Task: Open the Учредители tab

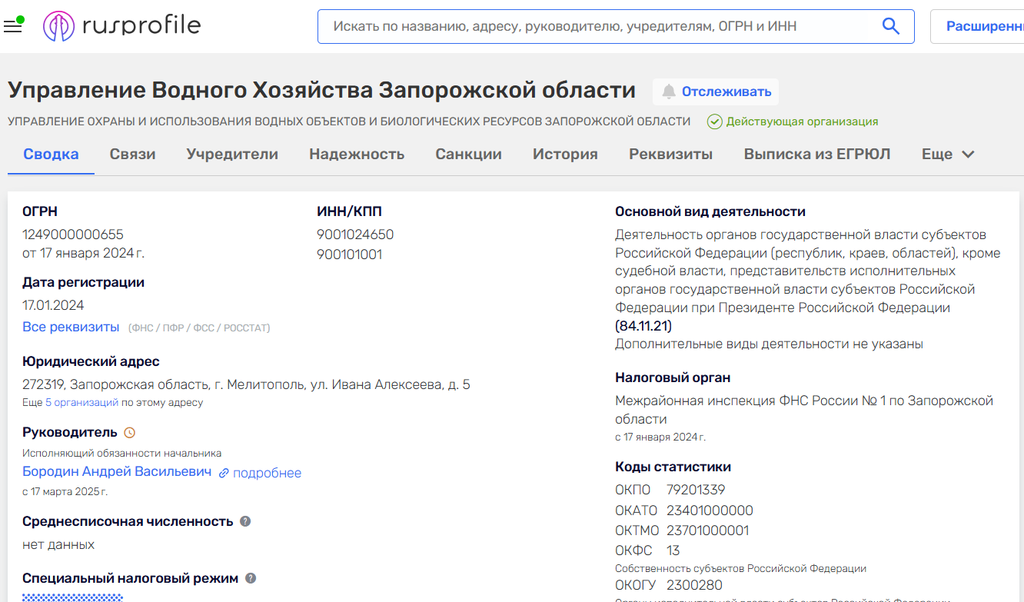Action: 232,155
